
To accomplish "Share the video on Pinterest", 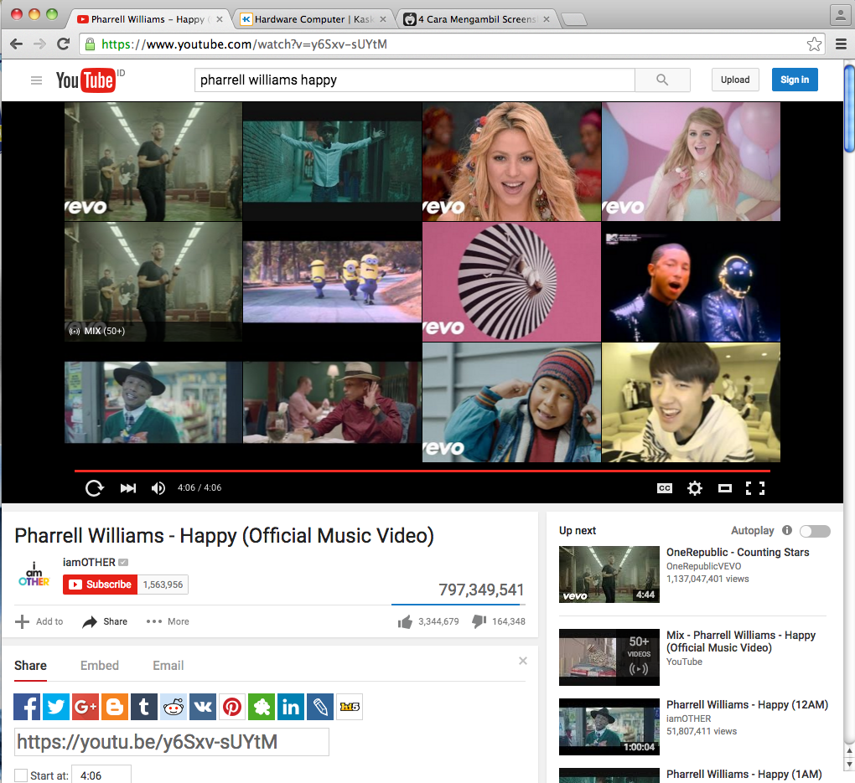I will (232, 707).
